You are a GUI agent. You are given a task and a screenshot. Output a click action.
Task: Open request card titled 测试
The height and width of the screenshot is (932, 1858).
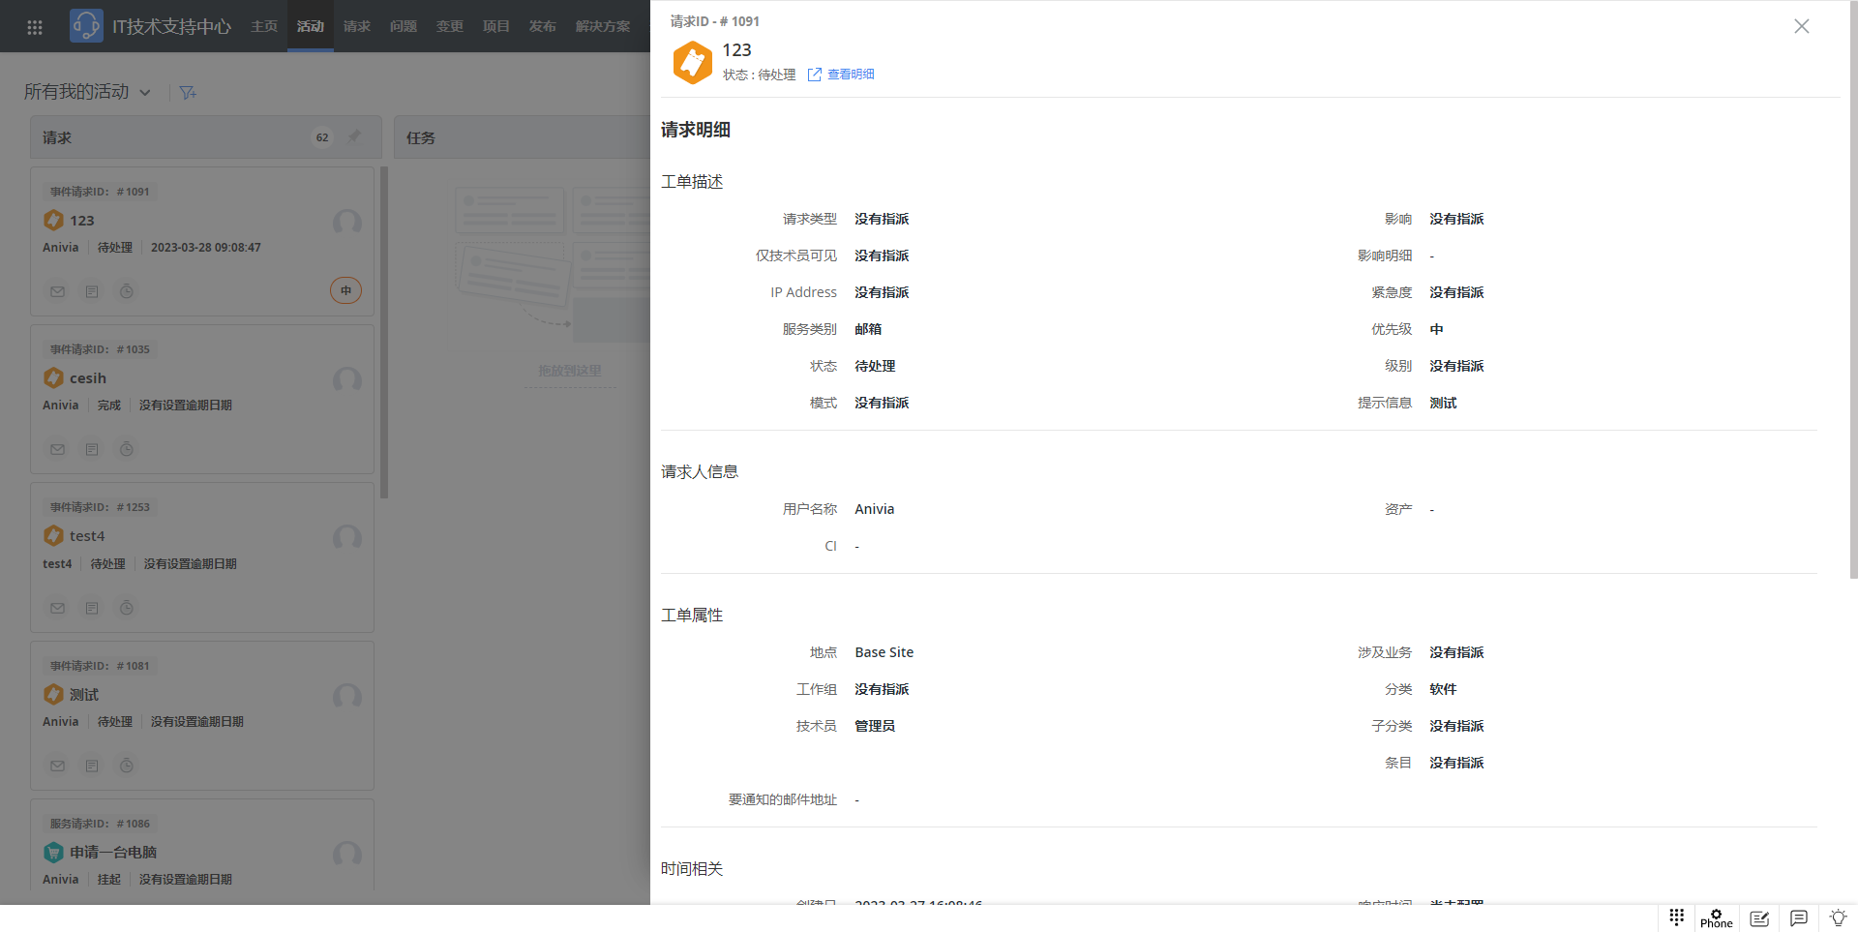pyautogui.click(x=84, y=695)
